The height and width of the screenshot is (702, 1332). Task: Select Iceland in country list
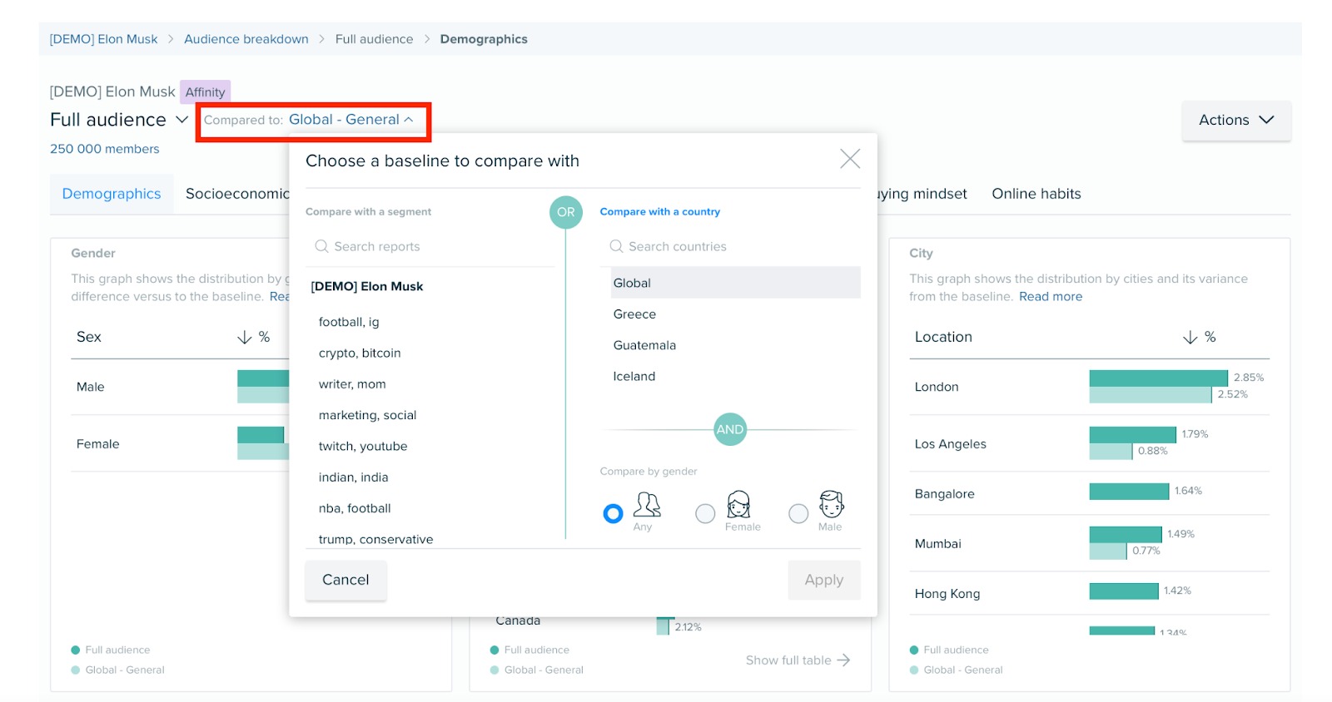pos(735,376)
